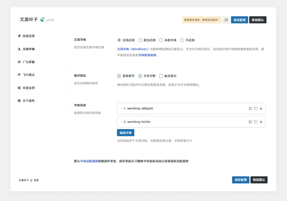Enable the 标点显示 checkbox

[161, 76]
